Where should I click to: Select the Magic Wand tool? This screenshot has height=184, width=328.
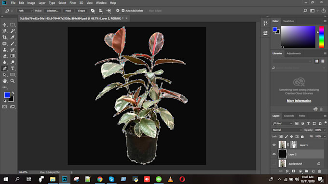pos(13,31)
